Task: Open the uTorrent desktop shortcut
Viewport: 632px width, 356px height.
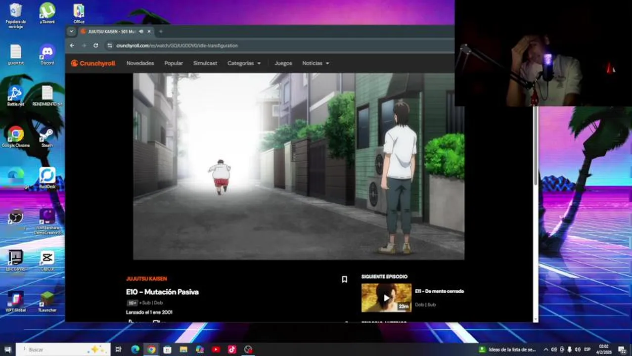Action: (47, 13)
